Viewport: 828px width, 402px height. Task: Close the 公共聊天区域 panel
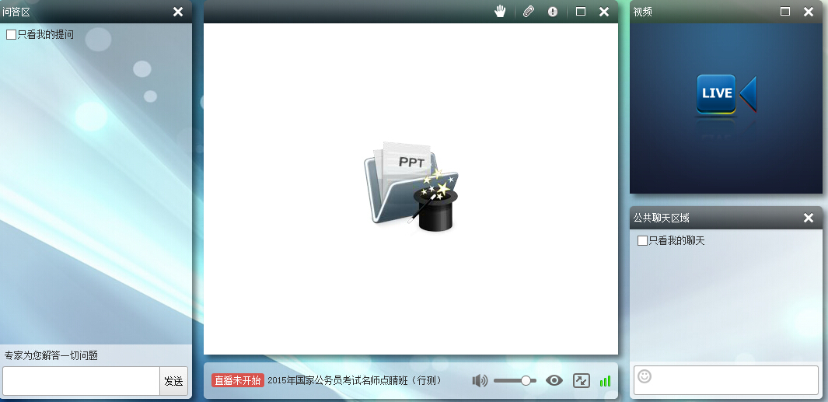[x=809, y=218]
